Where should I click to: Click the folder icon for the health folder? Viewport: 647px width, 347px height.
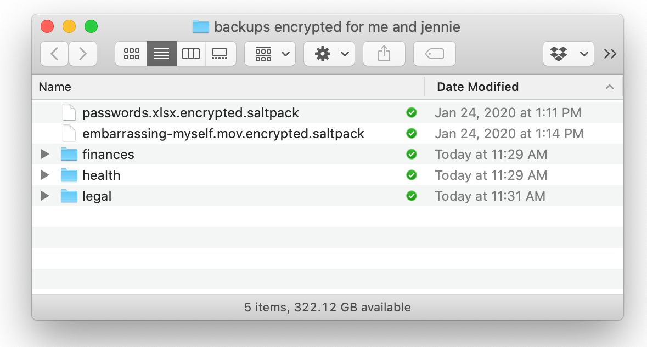pyautogui.click(x=68, y=175)
